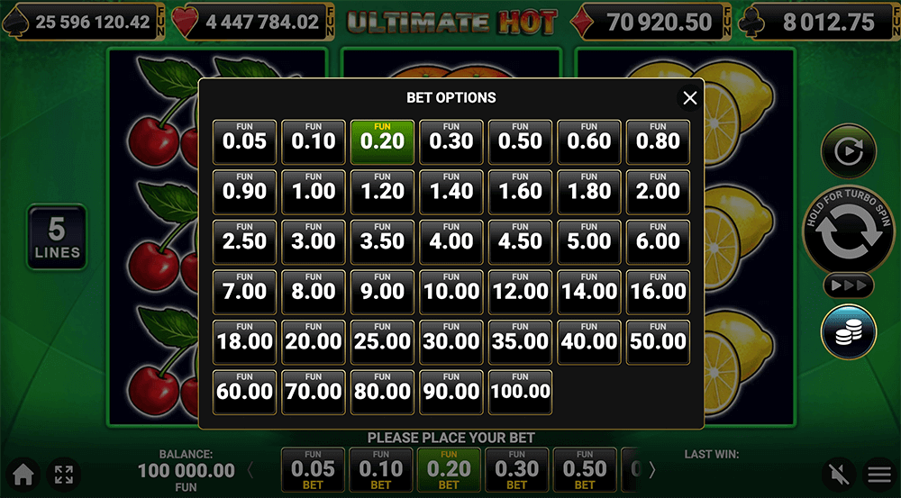
Task: Select the 5.00 bet tile
Action: click(589, 242)
